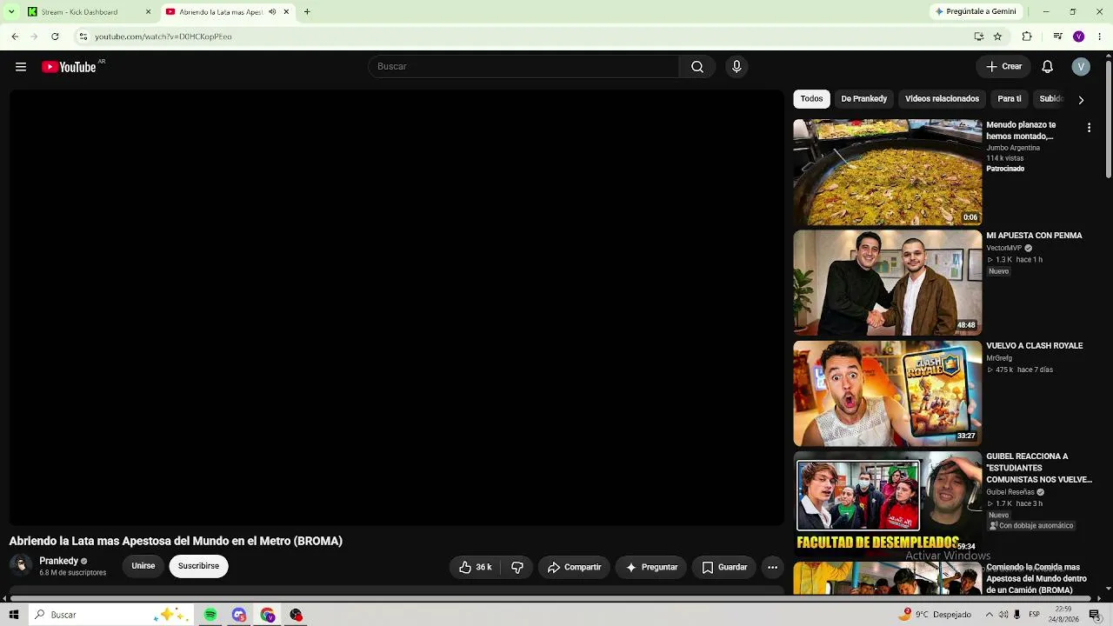
Task: Start voice search with the microphone
Action: 736,67
